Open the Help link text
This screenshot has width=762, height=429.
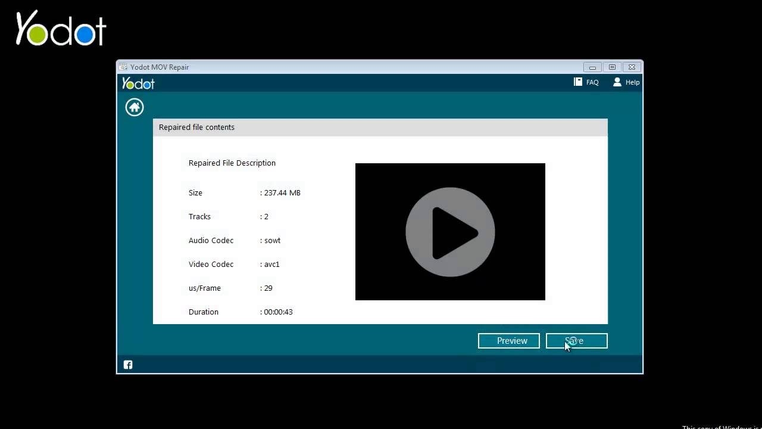(x=633, y=82)
